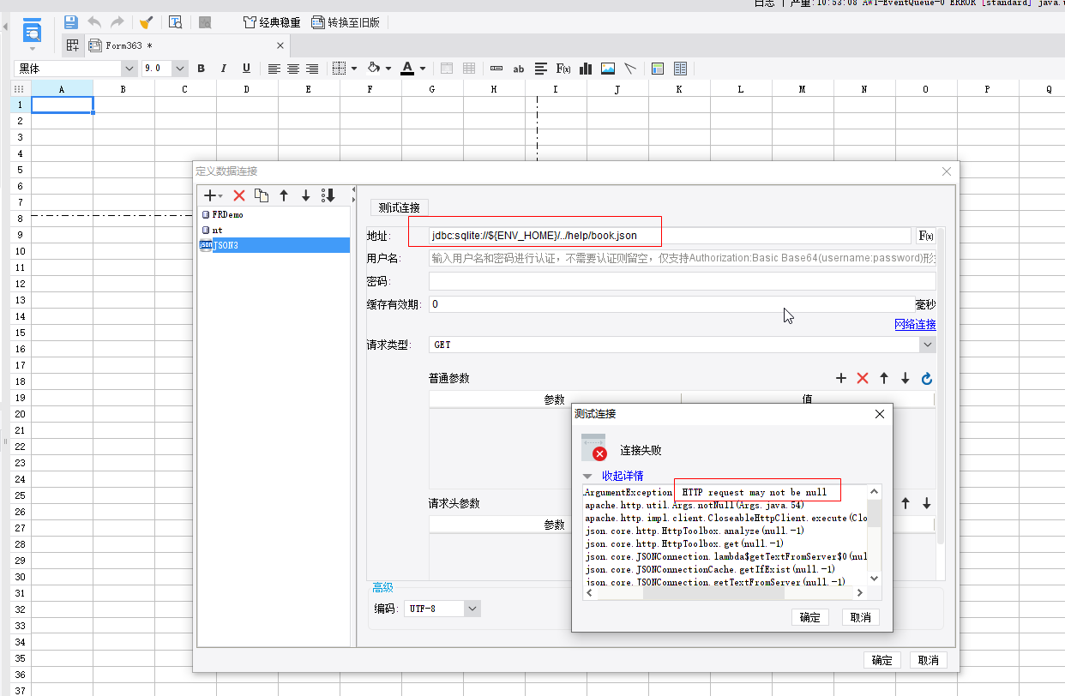
Task: Insert a chart with the bar chart icon
Action: point(587,69)
